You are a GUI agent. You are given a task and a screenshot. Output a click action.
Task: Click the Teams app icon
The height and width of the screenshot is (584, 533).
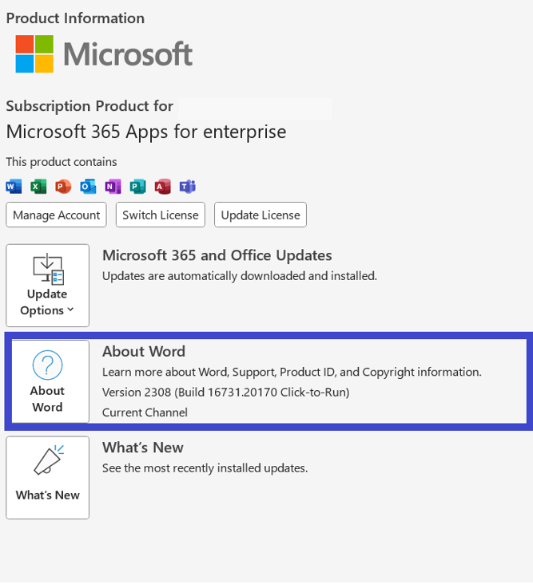(187, 186)
